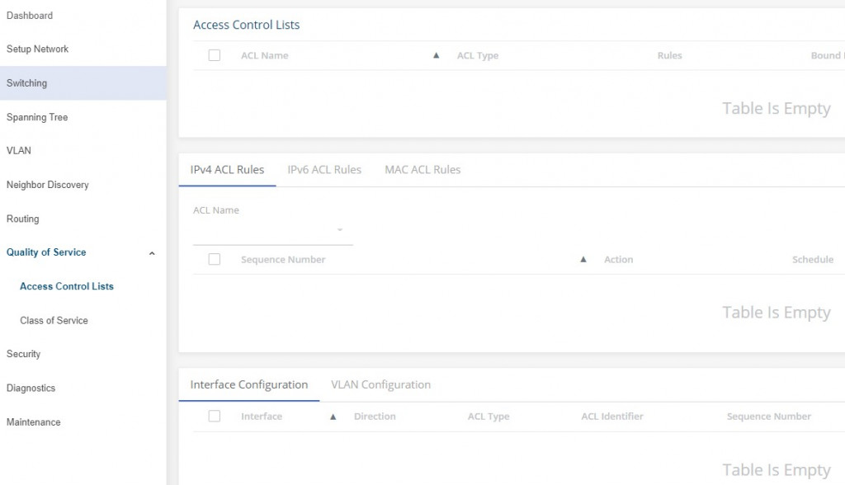845x485 pixels.
Task: Click the sort arrow beside Interface column
Action: pyautogui.click(x=333, y=417)
